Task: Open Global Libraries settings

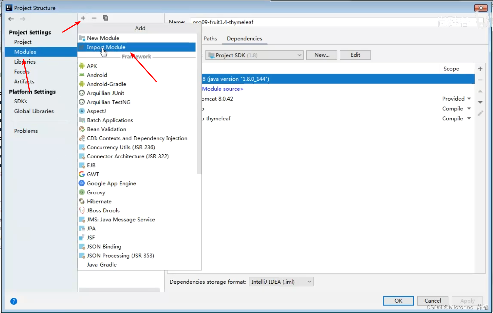Action: point(34,111)
